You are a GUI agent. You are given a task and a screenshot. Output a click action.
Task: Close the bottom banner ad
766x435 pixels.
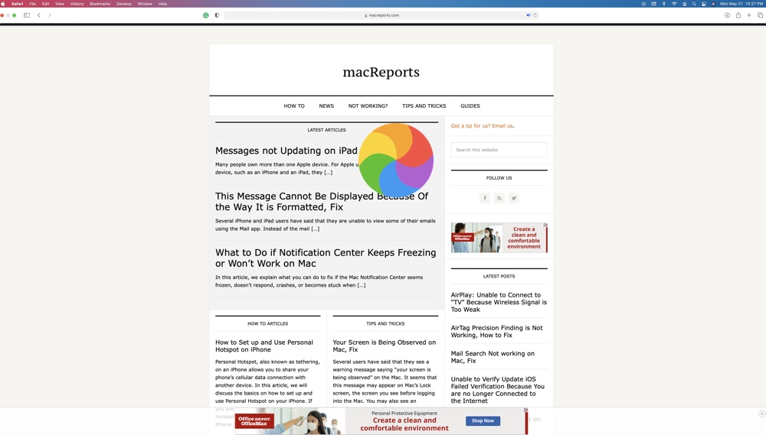click(761, 414)
